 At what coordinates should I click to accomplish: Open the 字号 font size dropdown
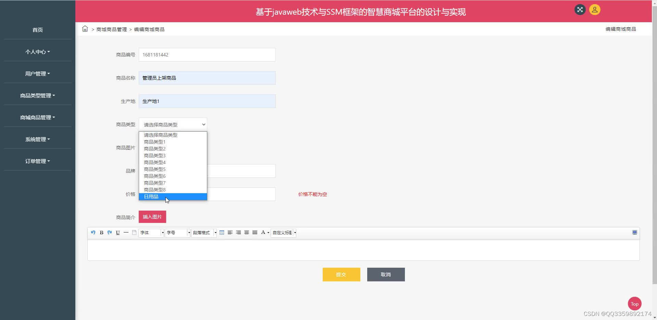coord(178,233)
